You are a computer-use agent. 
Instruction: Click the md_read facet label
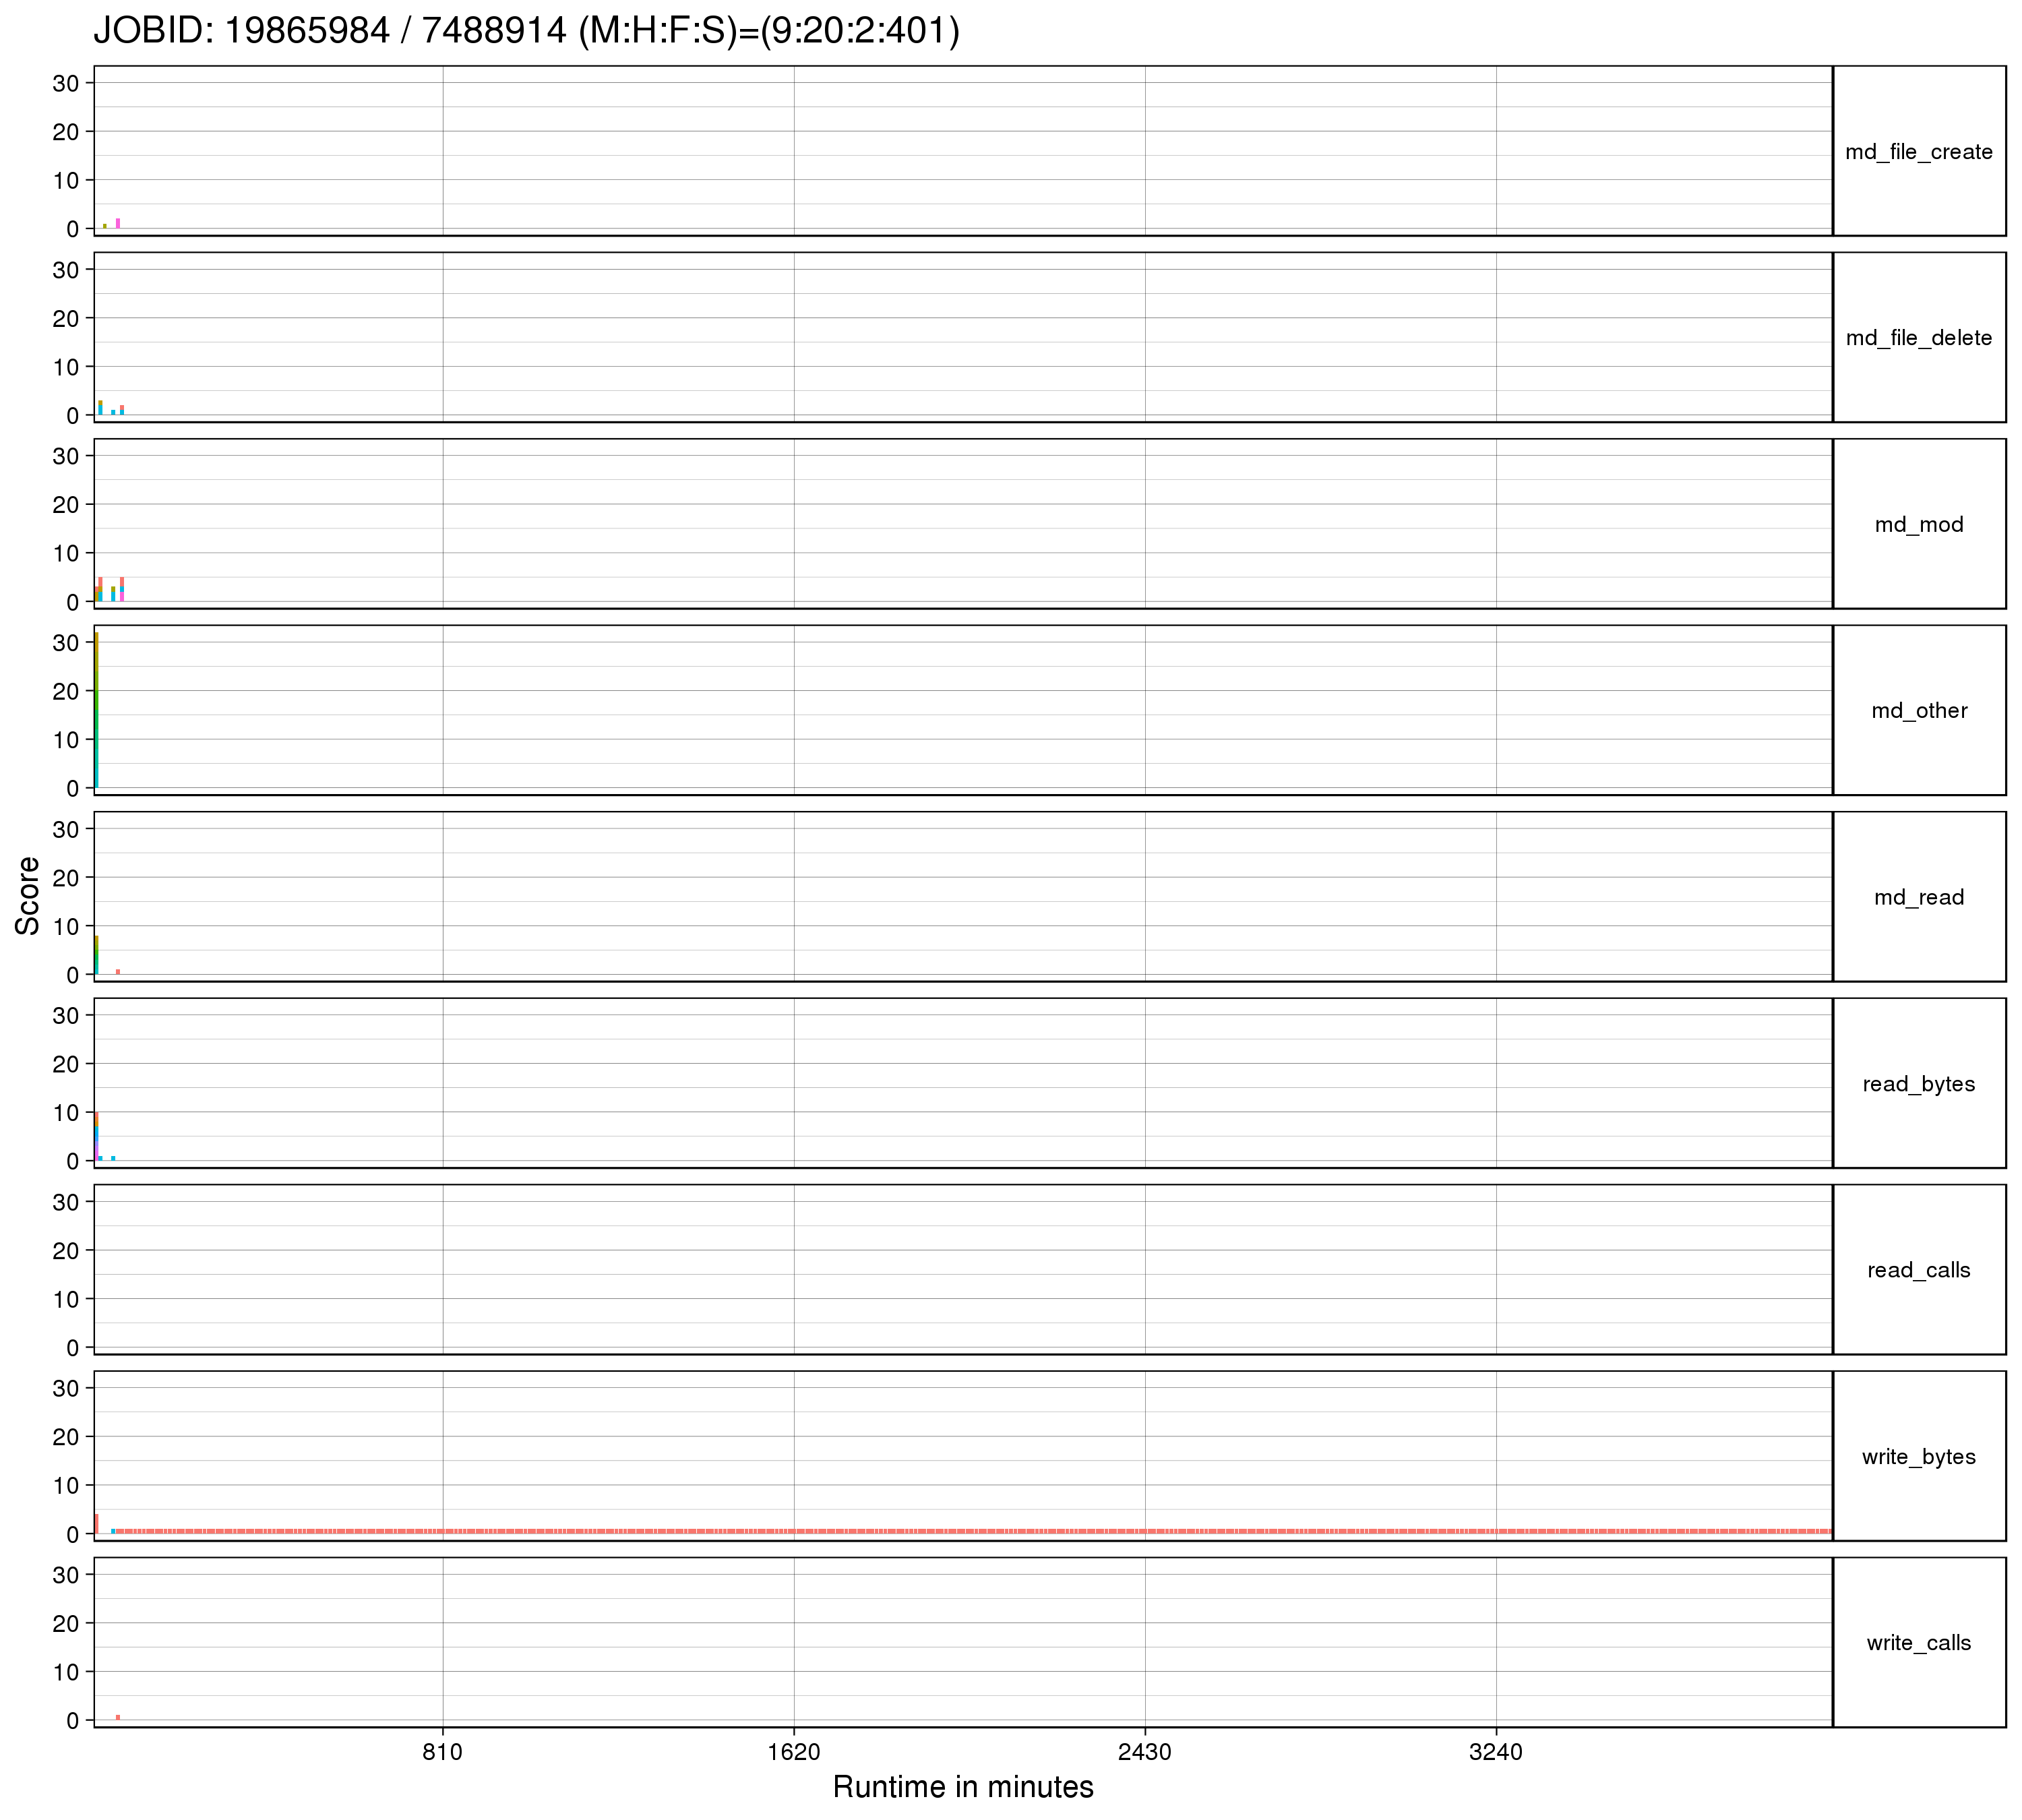[x=1918, y=898]
